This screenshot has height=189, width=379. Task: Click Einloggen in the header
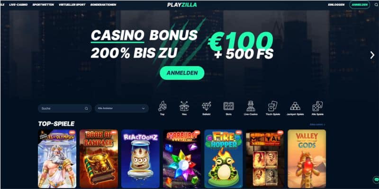click(x=336, y=5)
